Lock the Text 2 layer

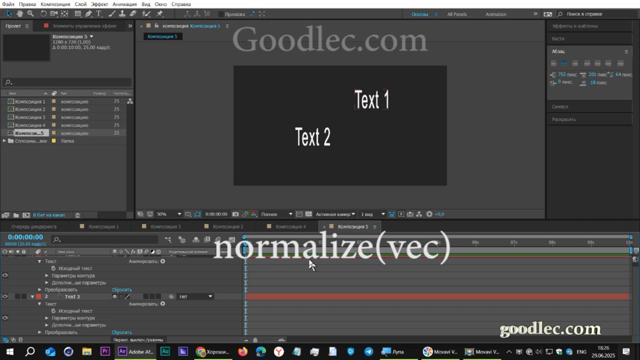(x=24, y=296)
